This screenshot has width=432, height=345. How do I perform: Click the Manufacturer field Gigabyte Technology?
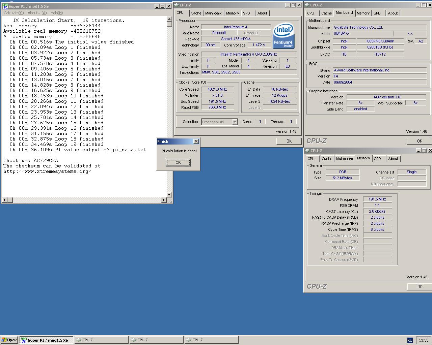pos(380,27)
